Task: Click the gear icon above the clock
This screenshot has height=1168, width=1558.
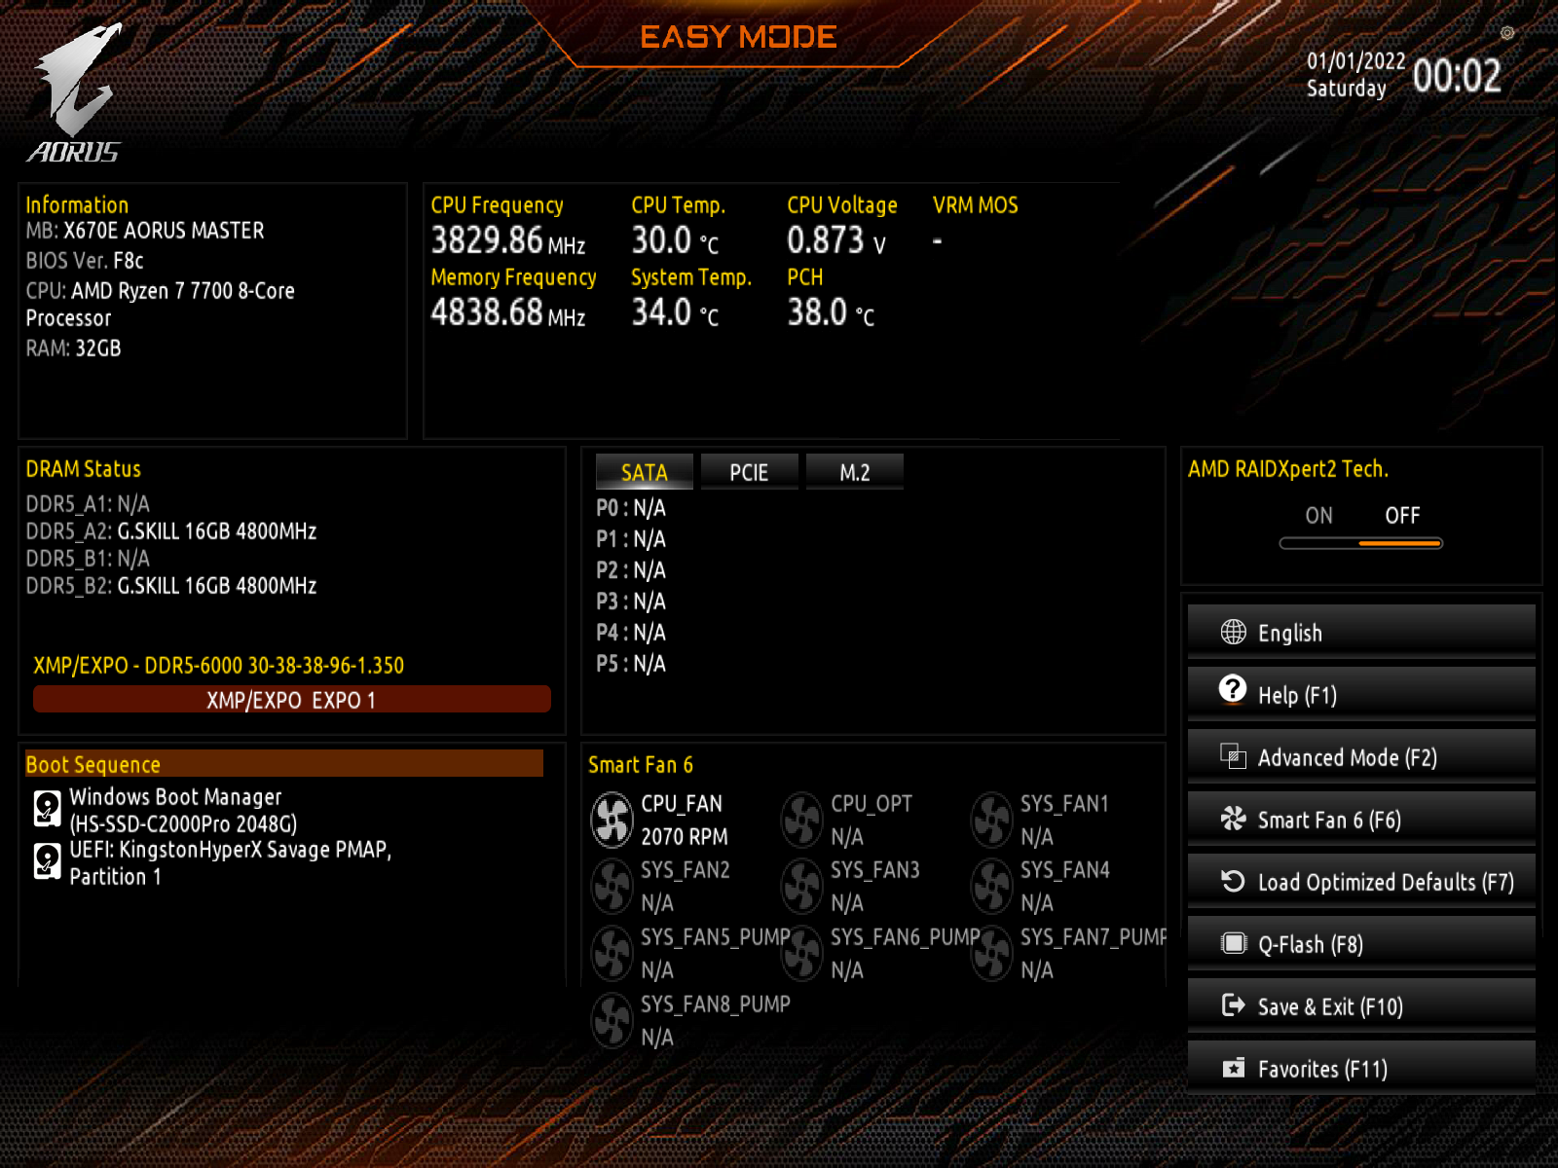Action: 1506,33
